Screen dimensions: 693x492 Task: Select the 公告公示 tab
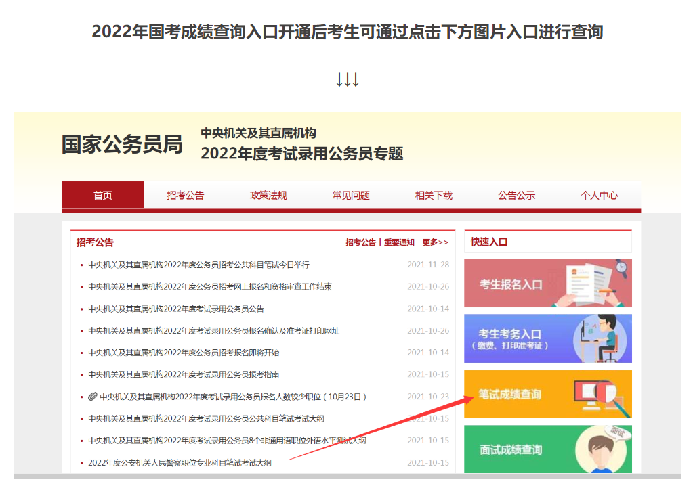coord(516,195)
